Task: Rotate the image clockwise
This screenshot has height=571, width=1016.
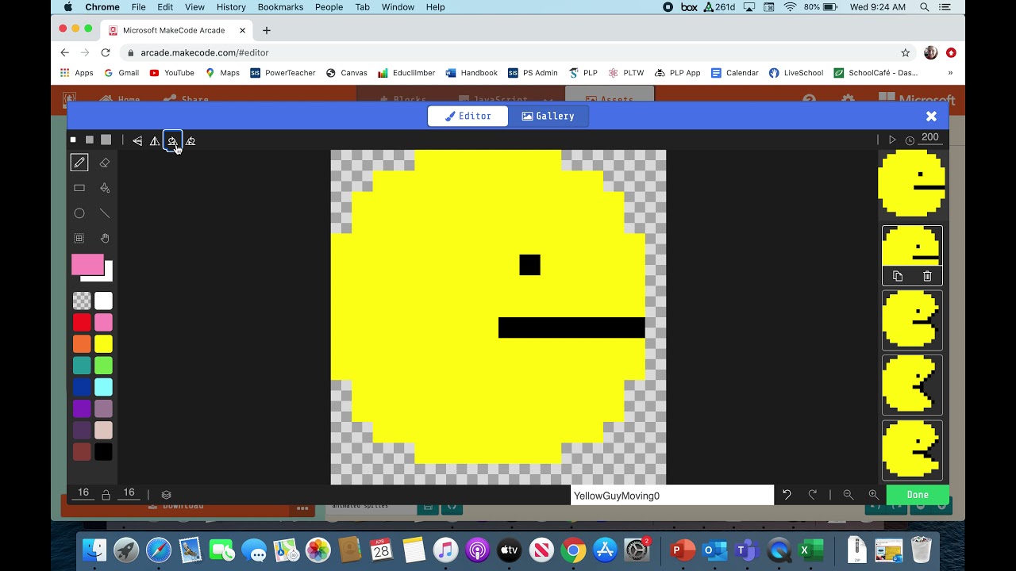Action: [x=172, y=140]
